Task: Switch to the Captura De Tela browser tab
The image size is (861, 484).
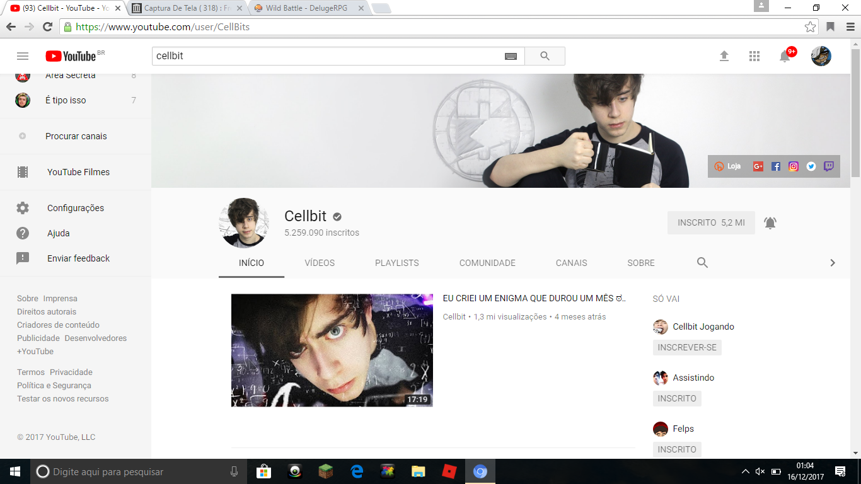Action: click(187, 8)
